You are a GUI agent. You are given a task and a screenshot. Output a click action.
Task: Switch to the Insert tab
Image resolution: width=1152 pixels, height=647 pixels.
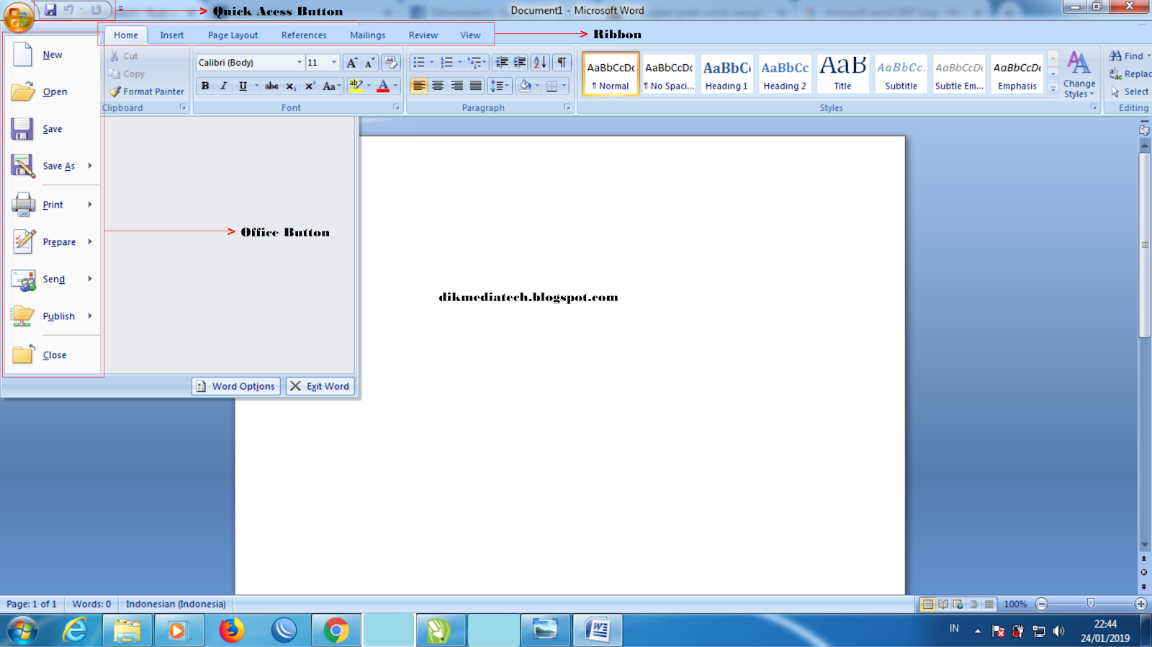172,35
